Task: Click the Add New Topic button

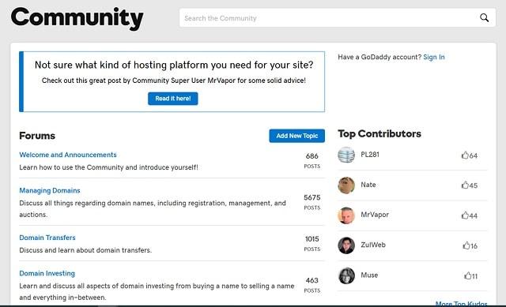Action: (297, 136)
